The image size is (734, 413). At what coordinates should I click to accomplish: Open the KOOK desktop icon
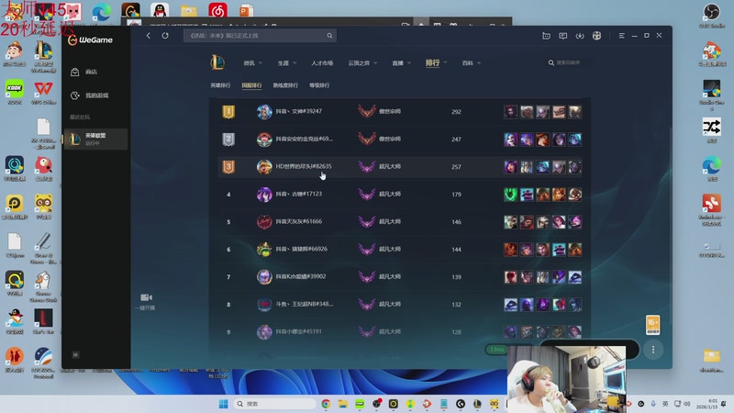[x=15, y=92]
